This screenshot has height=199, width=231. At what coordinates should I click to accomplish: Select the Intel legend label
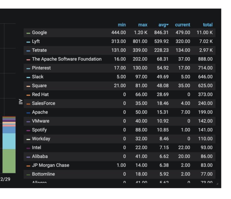click(x=37, y=148)
